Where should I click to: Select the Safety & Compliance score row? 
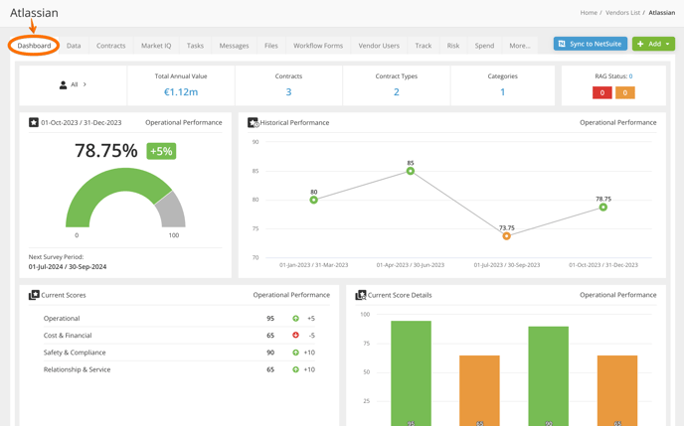coord(179,353)
